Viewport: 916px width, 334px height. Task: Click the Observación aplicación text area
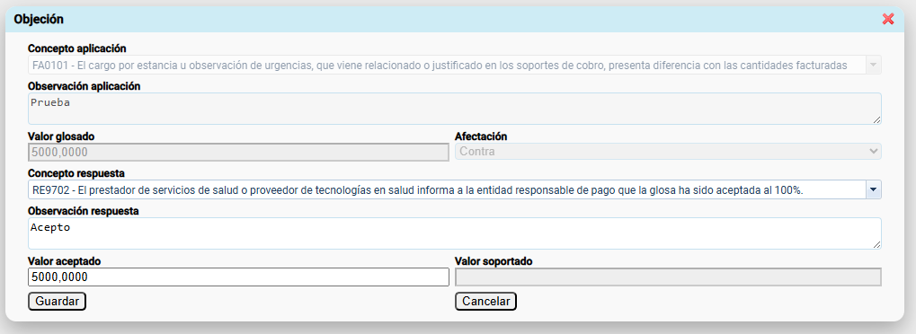(x=455, y=109)
